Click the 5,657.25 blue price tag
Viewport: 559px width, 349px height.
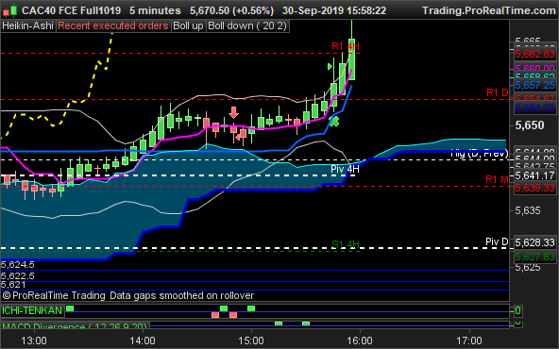click(534, 85)
